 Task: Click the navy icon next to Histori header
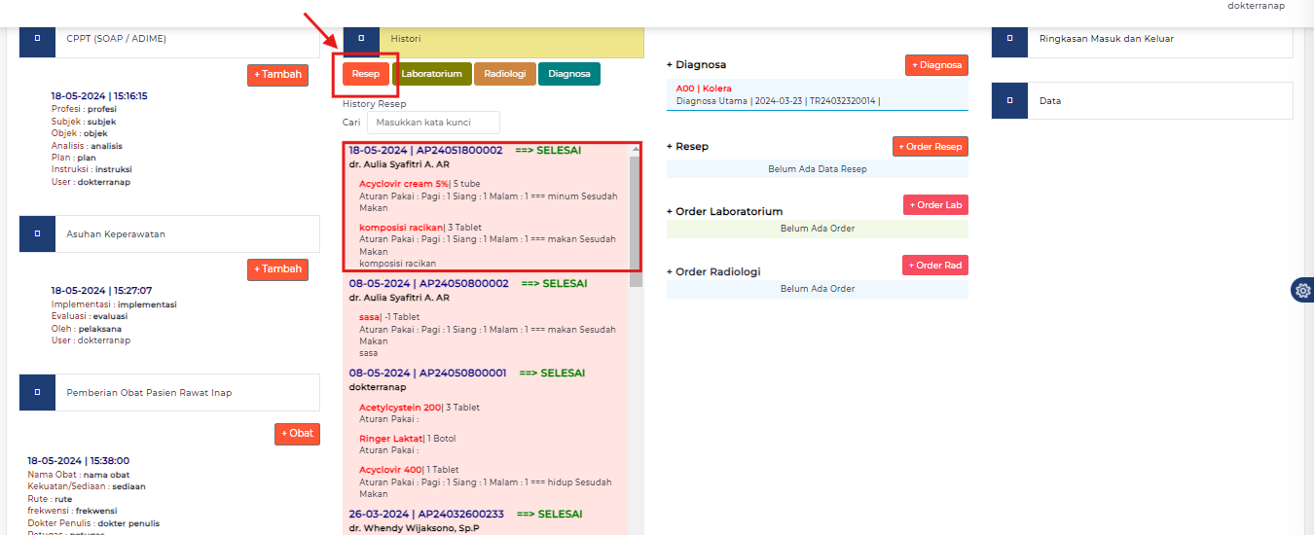[x=361, y=39]
